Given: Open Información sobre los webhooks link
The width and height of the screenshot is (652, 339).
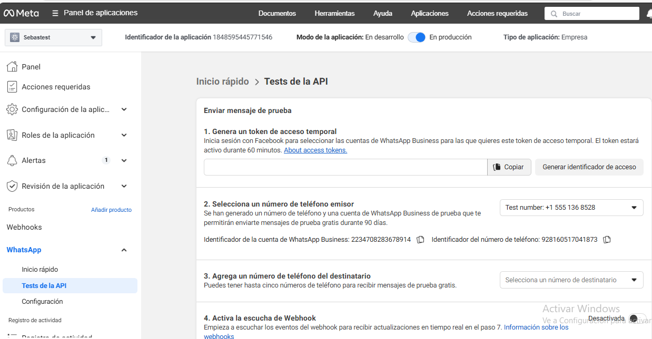Looking at the screenshot, I should click(x=536, y=327).
